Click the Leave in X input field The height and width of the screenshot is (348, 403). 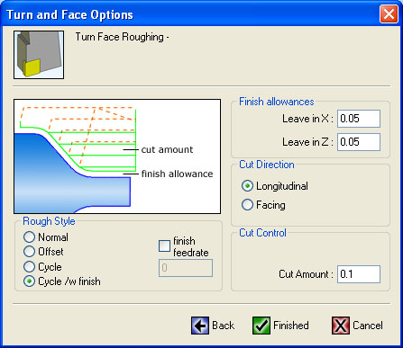coord(359,119)
